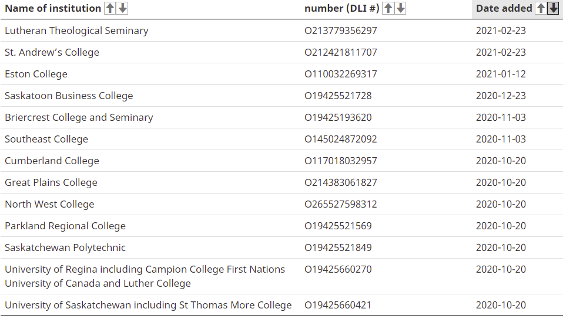Image resolution: width=563 pixels, height=319 pixels.
Task: Select the Lutheran Theological Seminary row
Action: [x=281, y=30]
